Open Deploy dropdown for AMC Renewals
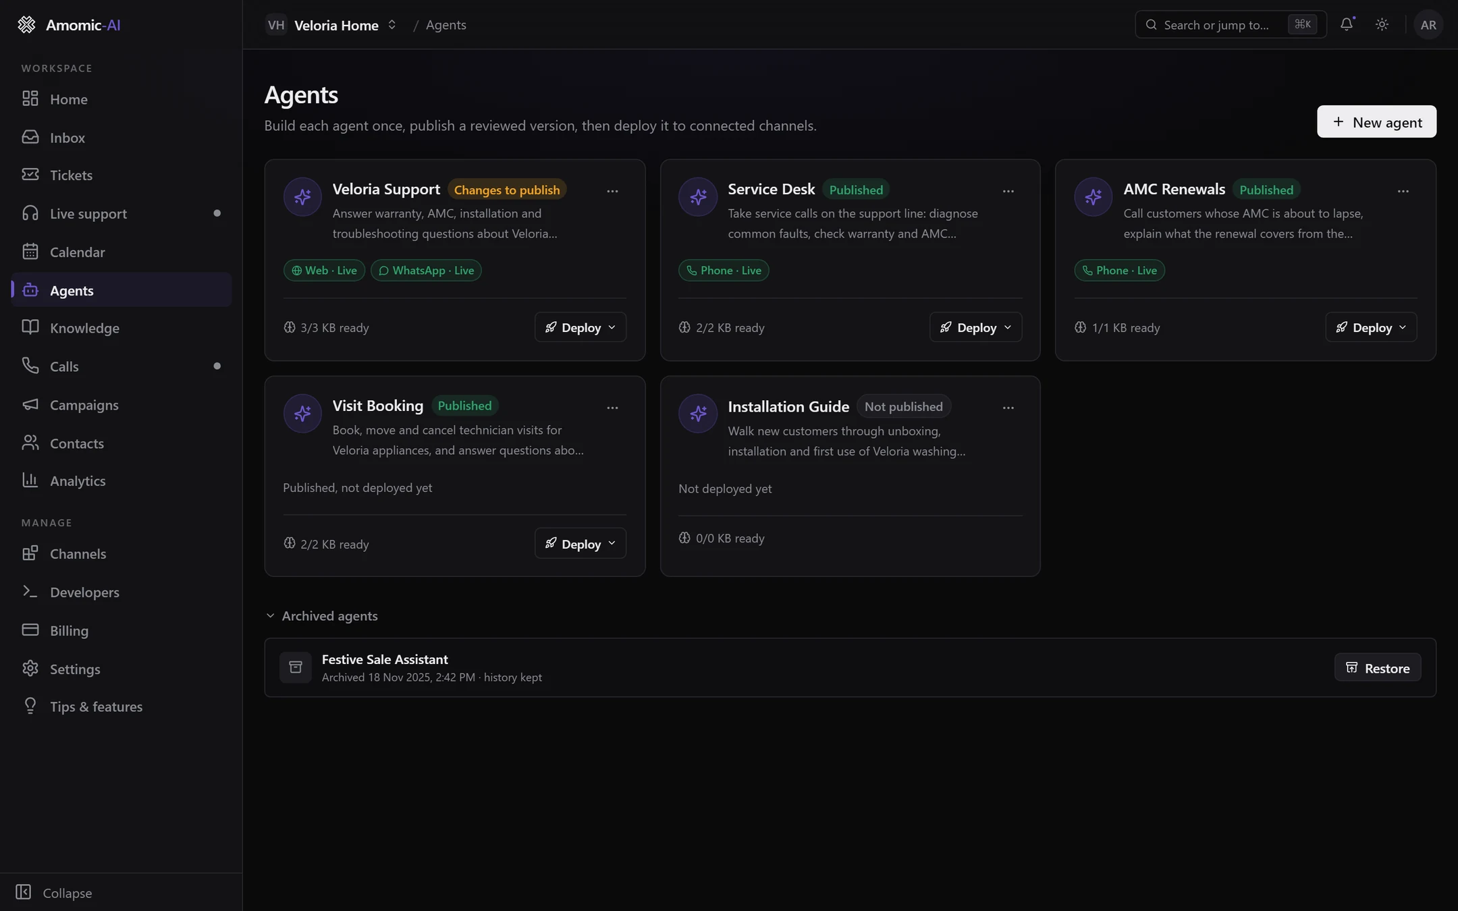This screenshot has height=911, width=1458. pos(1371,327)
